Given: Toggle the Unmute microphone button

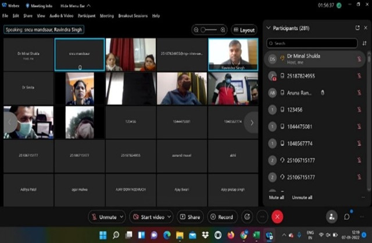Looking at the screenshot, I should click(x=105, y=216).
